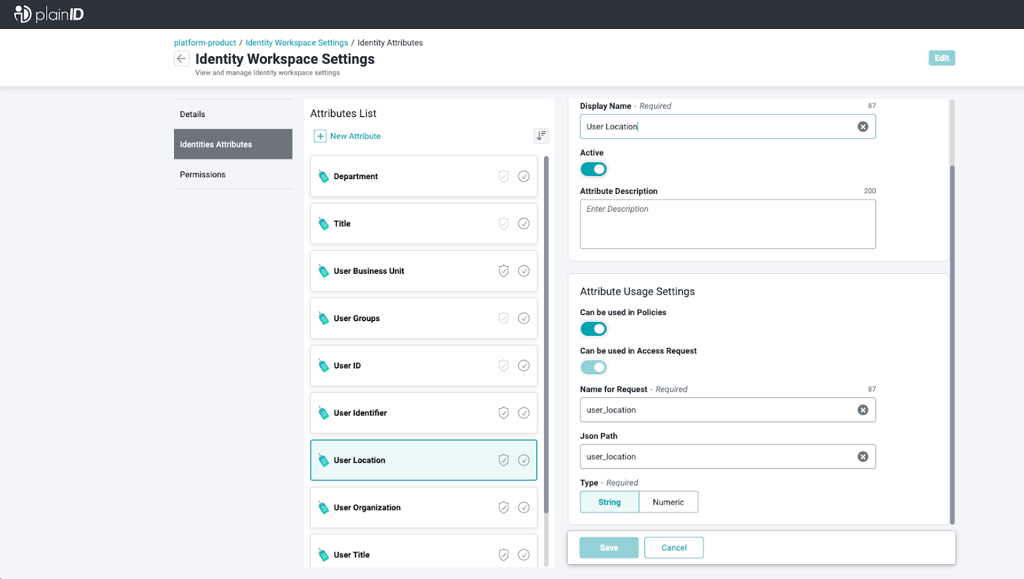The image size is (1024, 579).
Task: Select the User Title attribute
Action: pyautogui.click(x=424, y=551)
